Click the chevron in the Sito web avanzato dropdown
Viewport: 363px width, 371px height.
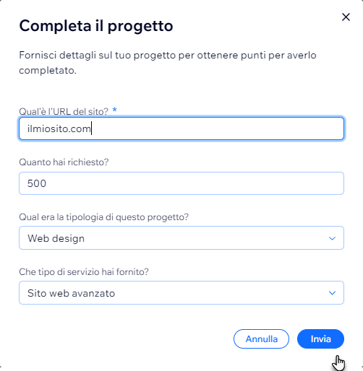tap(332, 293)
